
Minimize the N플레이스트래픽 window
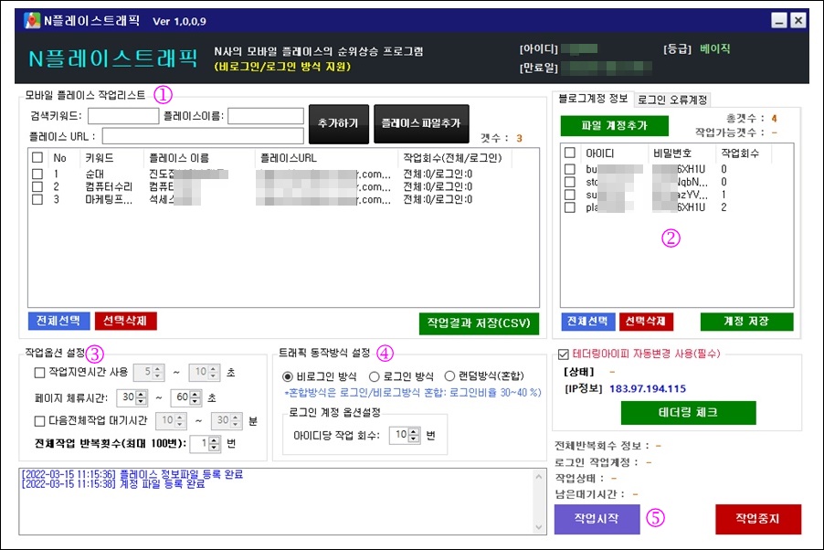[x=779, y=20]
